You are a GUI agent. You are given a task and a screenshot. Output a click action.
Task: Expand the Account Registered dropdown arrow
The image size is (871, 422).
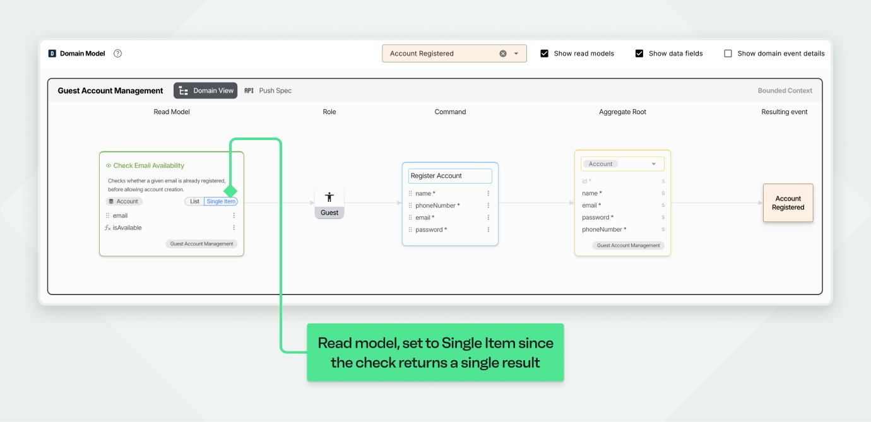click(x=516, y=54)
